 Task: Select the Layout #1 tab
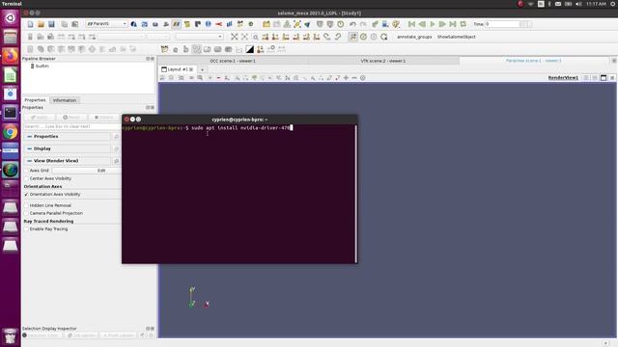(177, 69)
